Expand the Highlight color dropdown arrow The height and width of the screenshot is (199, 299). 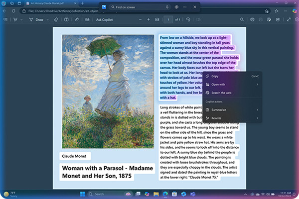pyautogui.click(x=21, y=19)
